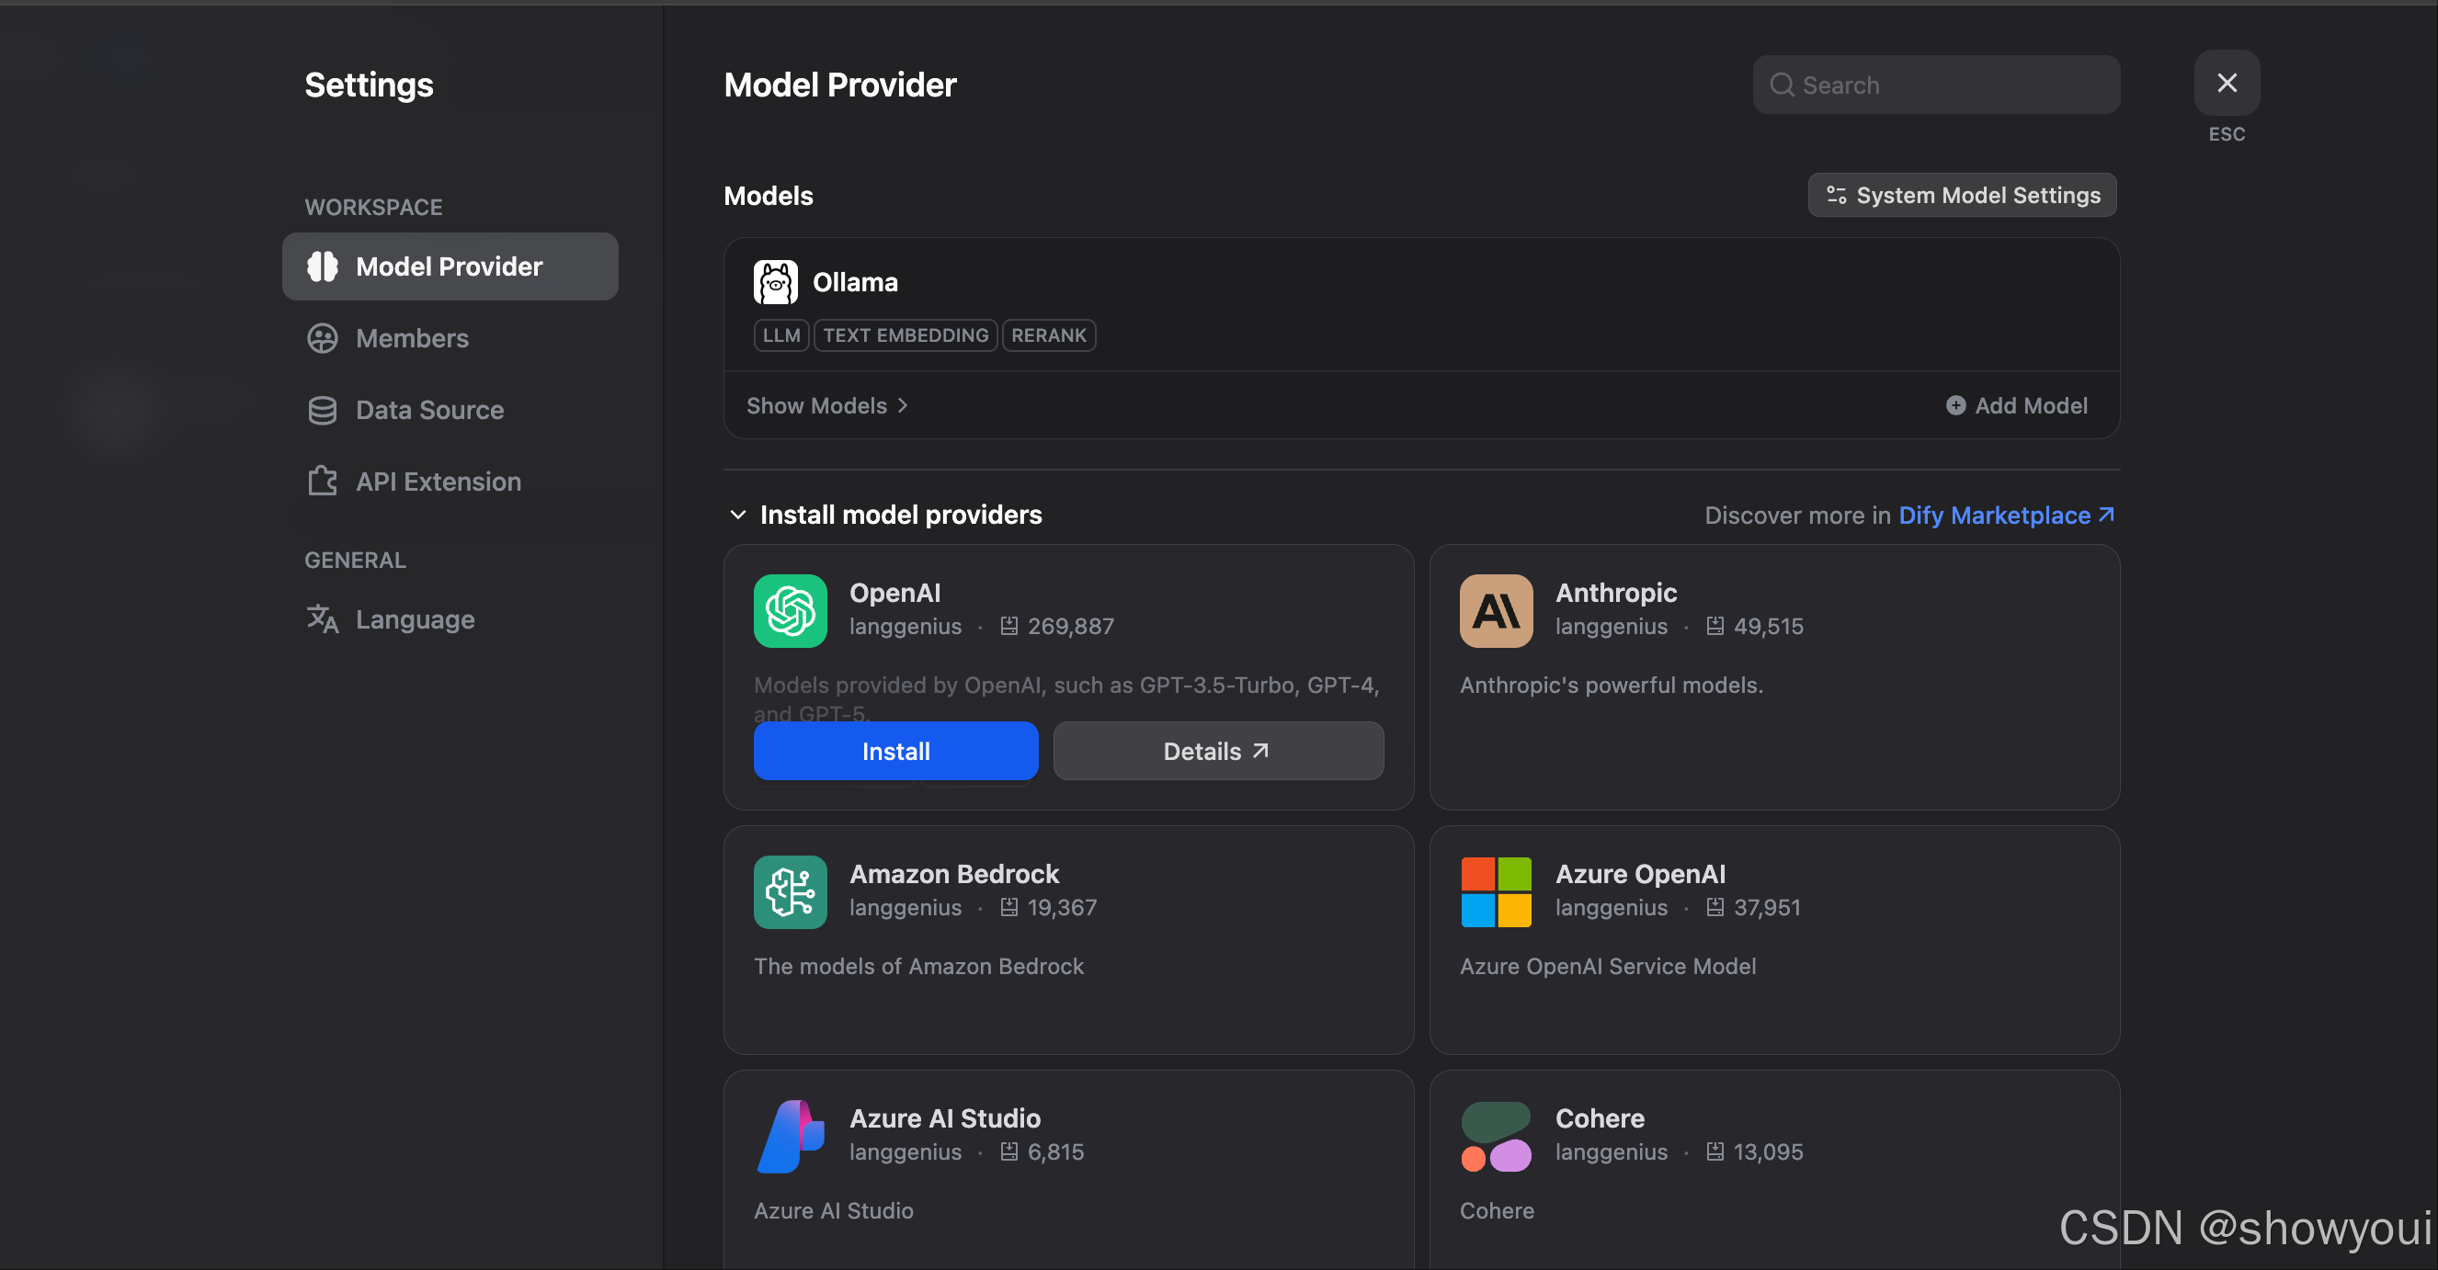Click the Ollama llama logo icon
The height and width of the screenshot is (1270, 2438).
coord(775,282)
